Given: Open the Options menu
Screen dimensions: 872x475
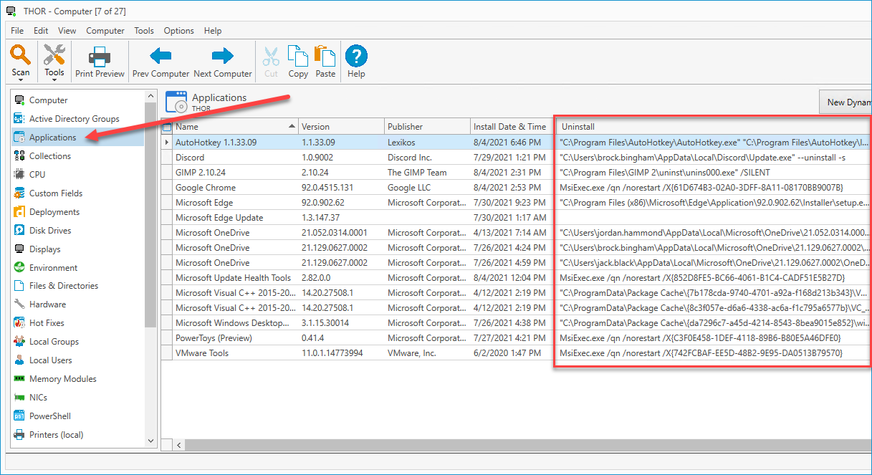Looking at the screenshot, I should pyautogui.click(x=179, y=31).
